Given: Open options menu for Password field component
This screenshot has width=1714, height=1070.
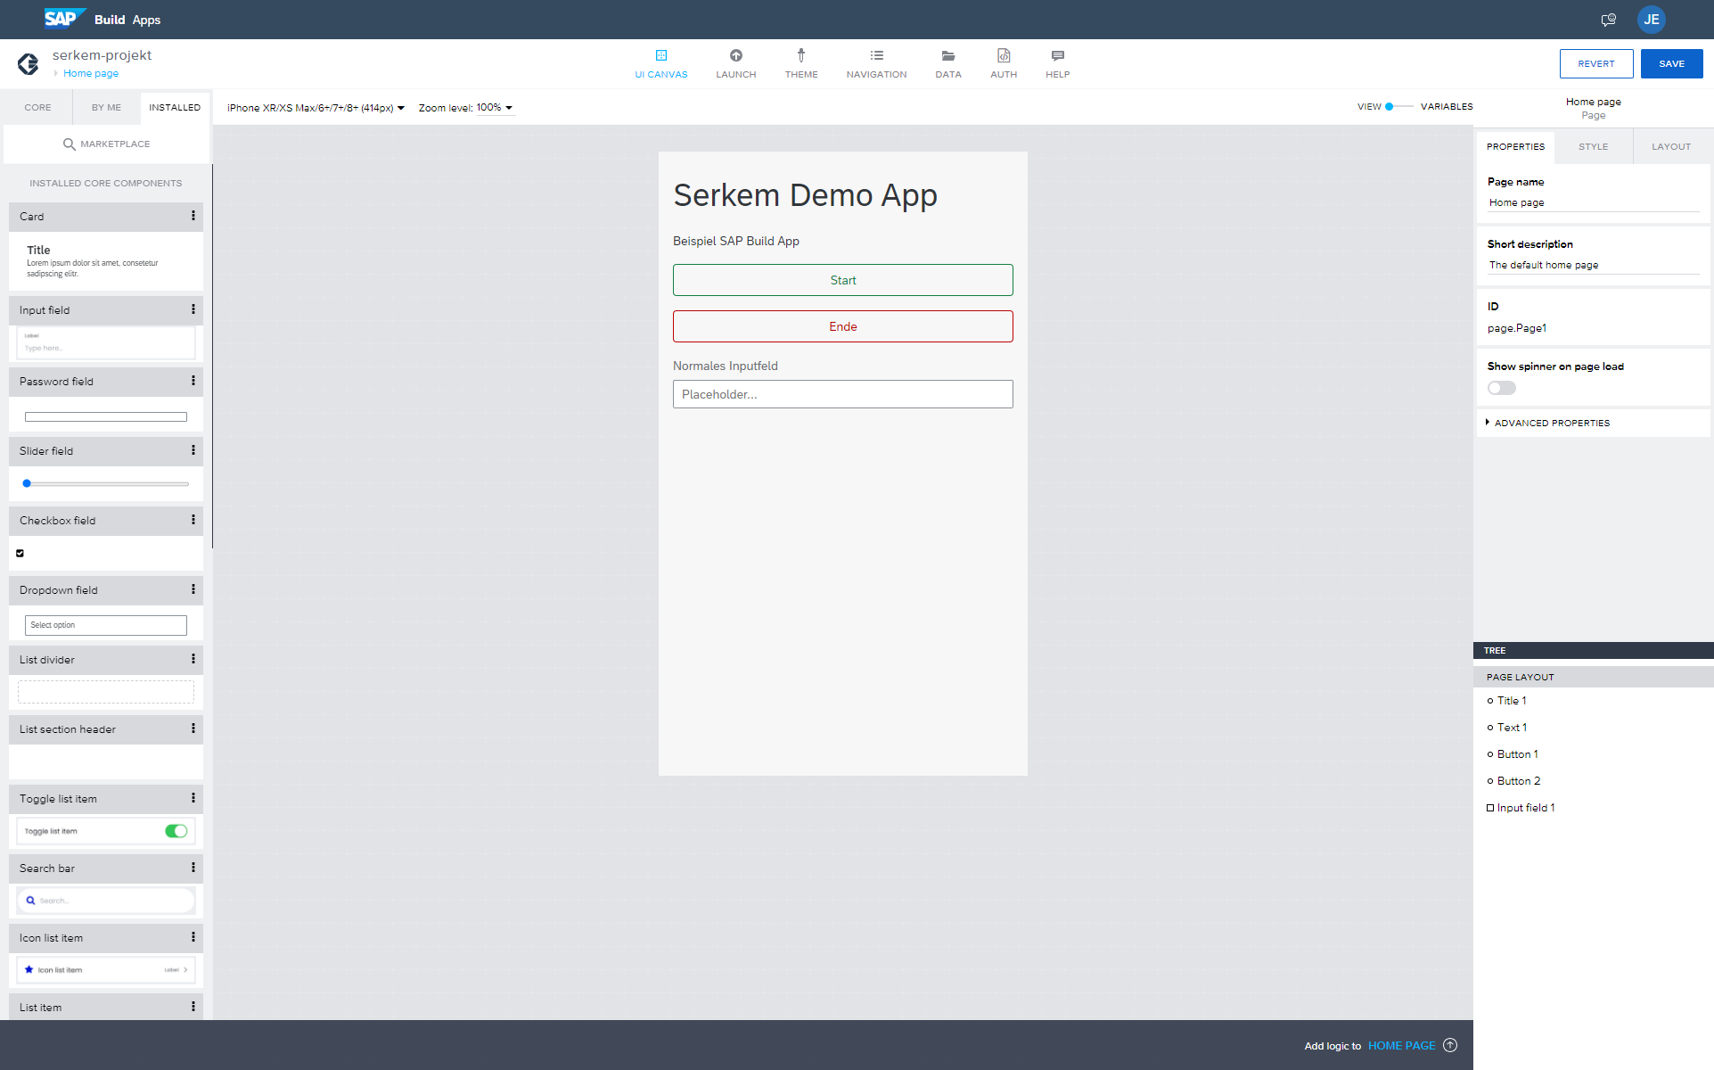Looking at the screenshot, I should 193,381.
